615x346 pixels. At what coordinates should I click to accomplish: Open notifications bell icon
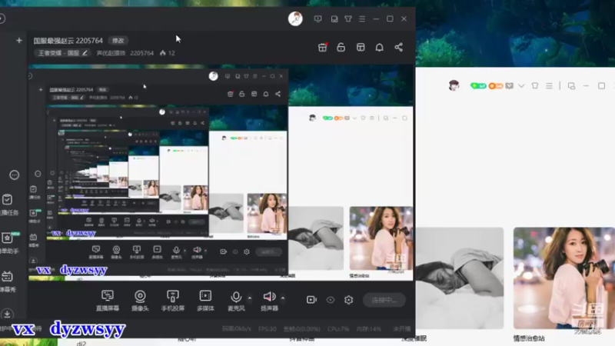tap(379, 48)
